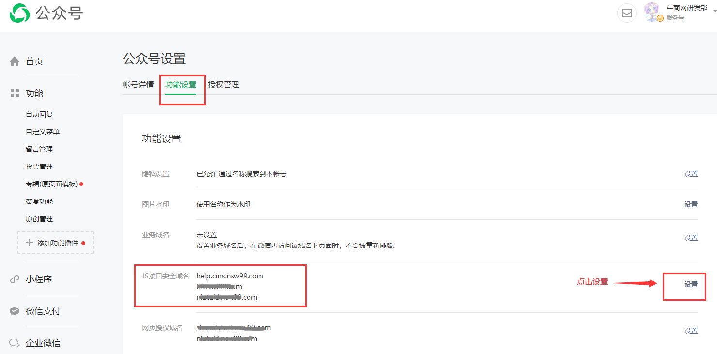Click the 未设置 status text
Viewport: 717px width, 354px height.
coord(206,235)
